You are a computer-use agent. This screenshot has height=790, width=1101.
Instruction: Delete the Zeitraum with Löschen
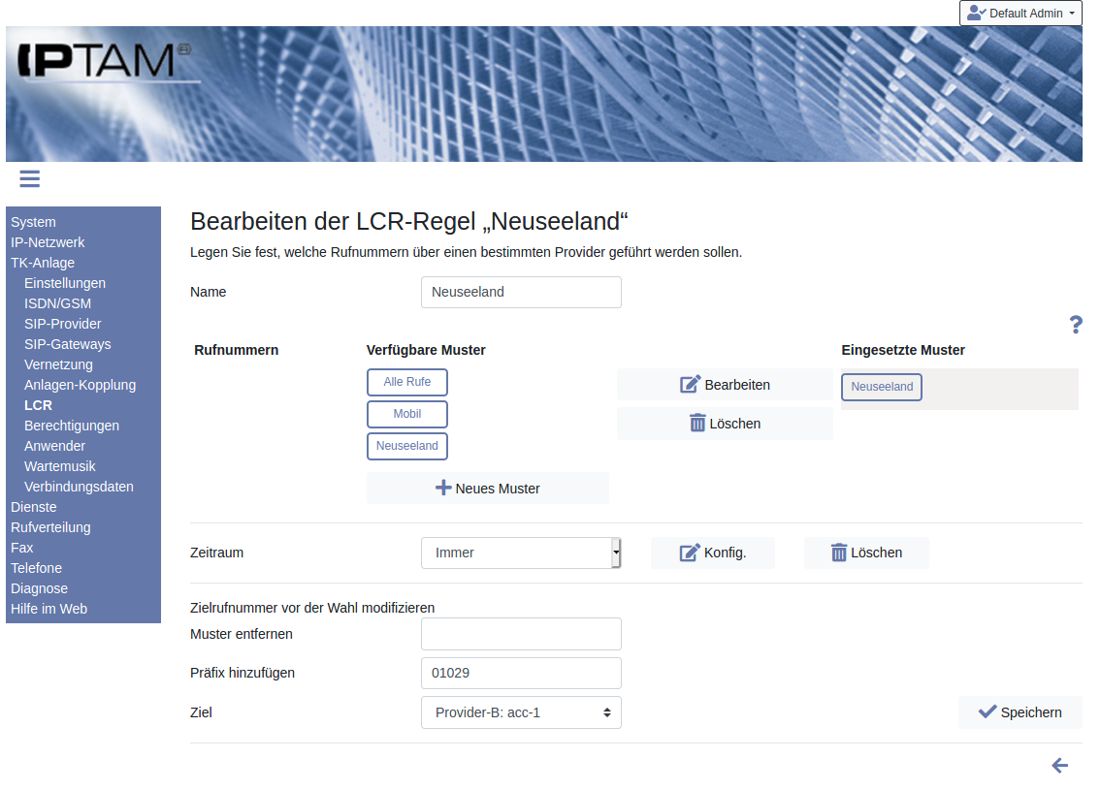click(x=865, y=553)
